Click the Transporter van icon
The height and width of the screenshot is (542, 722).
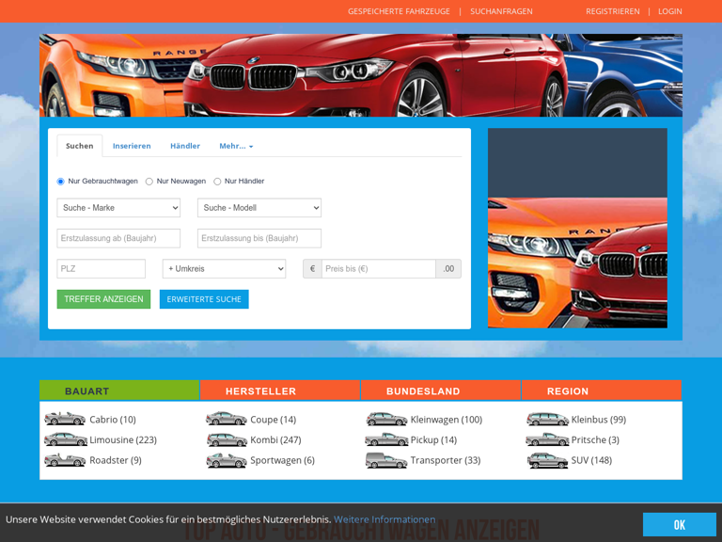[x=386, y=460]
